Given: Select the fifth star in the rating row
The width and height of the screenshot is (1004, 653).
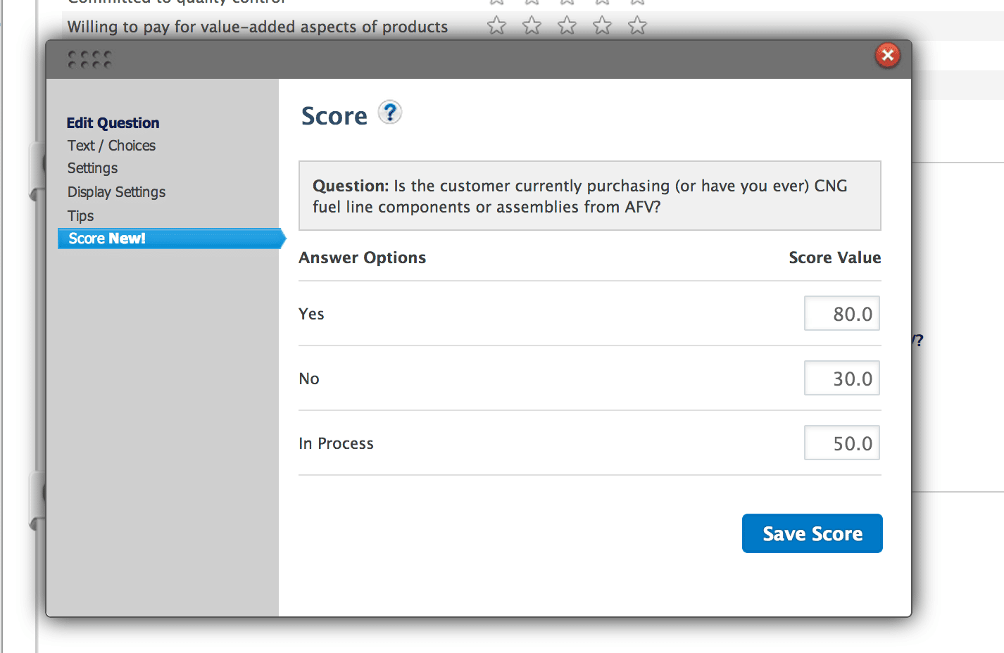Looking at the screenshot, I should click(637, 26).
